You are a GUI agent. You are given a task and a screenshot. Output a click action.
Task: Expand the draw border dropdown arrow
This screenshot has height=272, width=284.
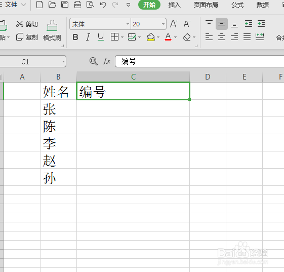[x=139, y=37]
